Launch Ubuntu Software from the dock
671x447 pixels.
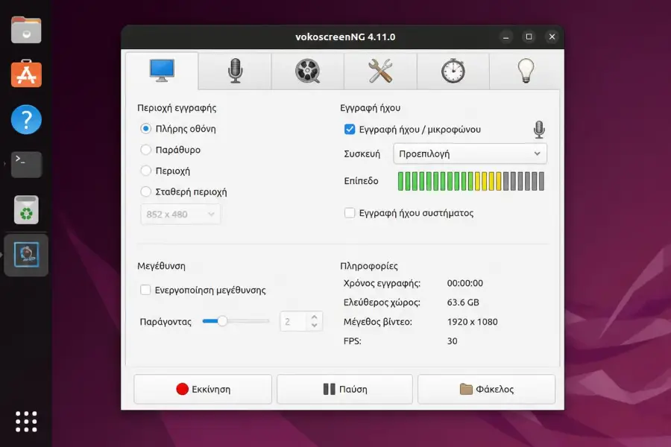point(26,74)
